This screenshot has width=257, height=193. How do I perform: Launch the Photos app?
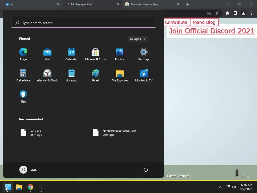click(120, 54)
